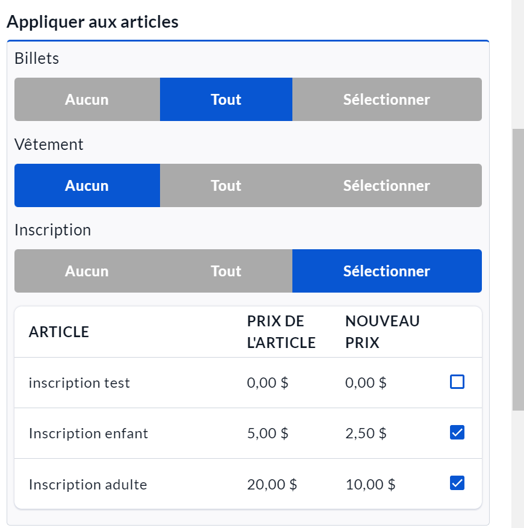Uncheck the Inscription enfant checkbox
Screen dimensions: 524x528
[457, 432]
